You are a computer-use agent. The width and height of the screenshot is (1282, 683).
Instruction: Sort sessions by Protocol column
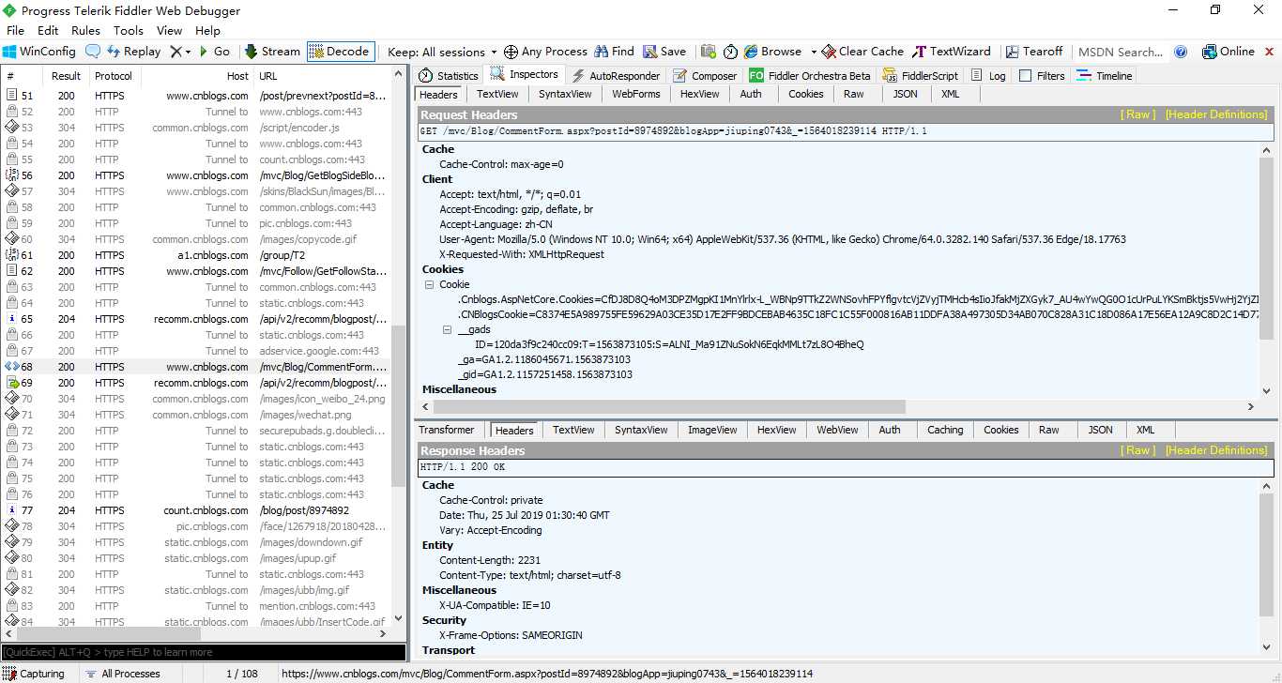tap(114, 76)
